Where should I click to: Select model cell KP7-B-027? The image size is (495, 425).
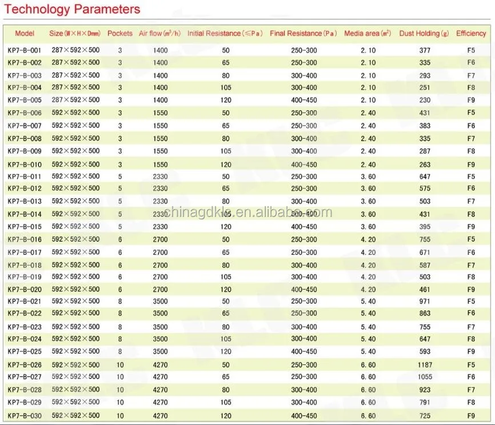tap(25, 377)
